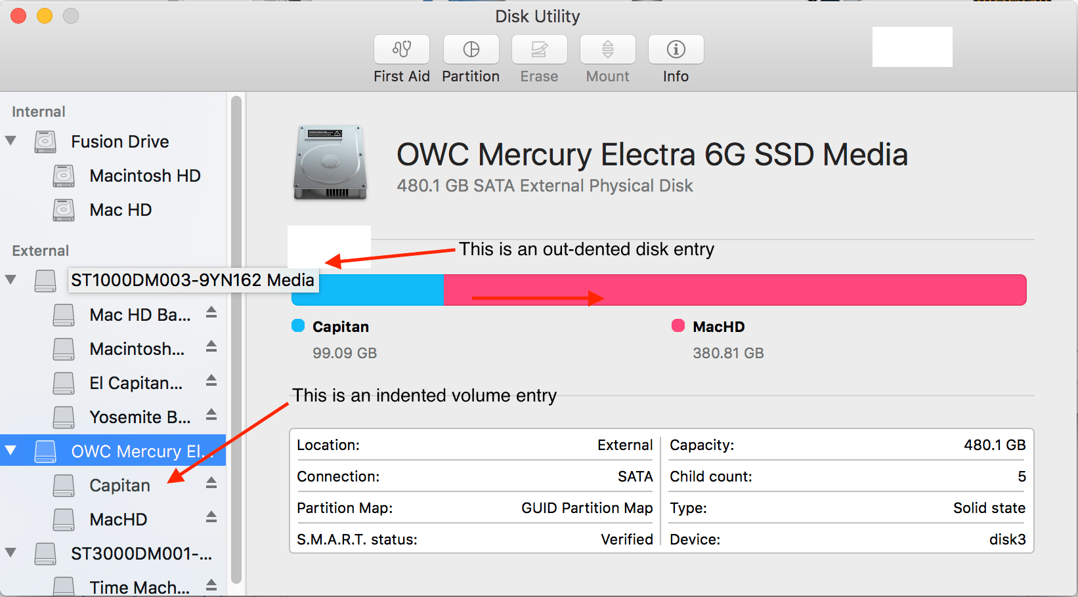Eject the Capitan volume
1078x597 pixels.
pos(211,484)
